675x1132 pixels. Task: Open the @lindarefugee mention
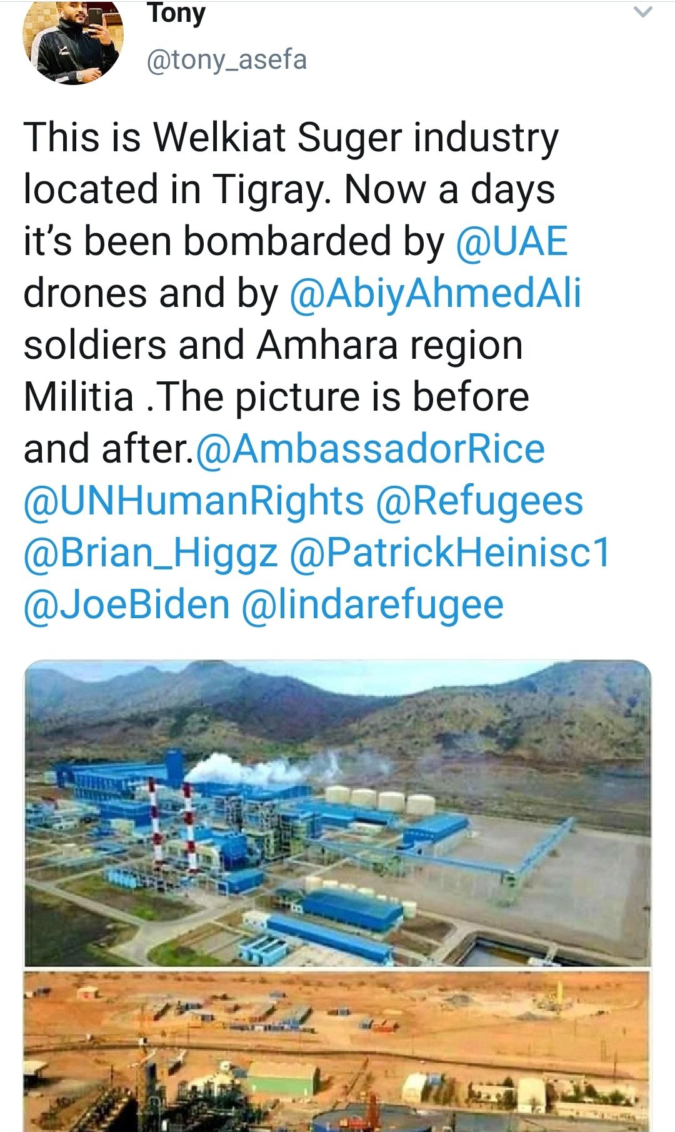coord(372,605)
